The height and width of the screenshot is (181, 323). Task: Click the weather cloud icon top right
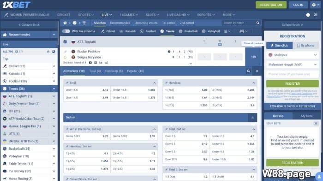pyautogui.click(x=308, y=15)
